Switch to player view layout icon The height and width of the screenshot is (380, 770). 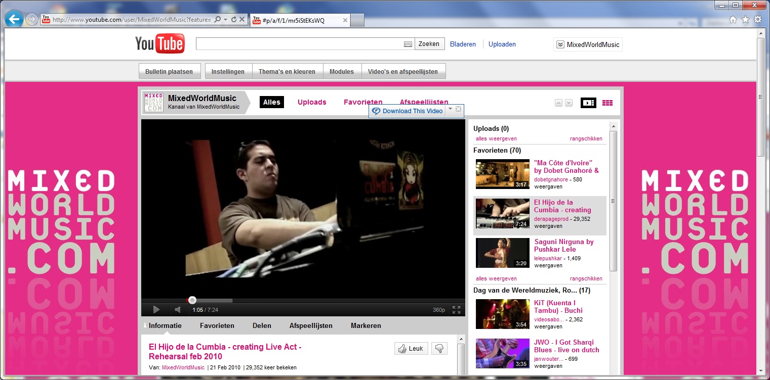coord(588,103)
